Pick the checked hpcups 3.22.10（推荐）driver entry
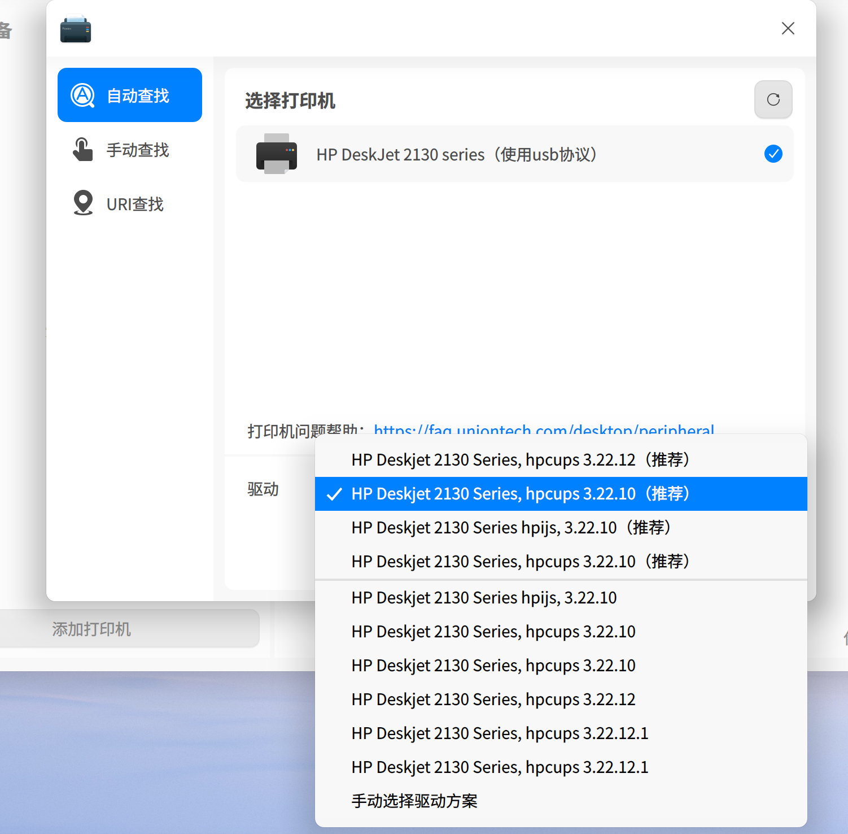The height and width of the screenshot is (834, 848). tap(561, 494)
